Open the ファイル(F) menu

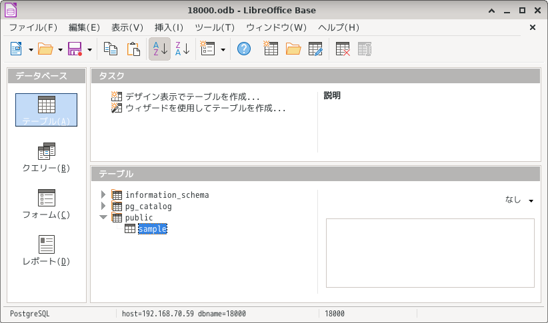33,27
